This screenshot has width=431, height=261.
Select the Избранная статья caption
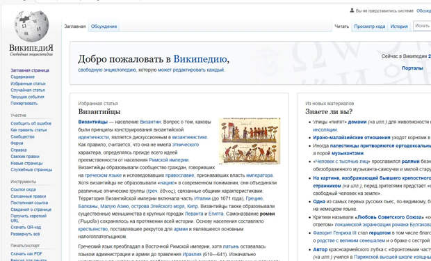point(98,104)
